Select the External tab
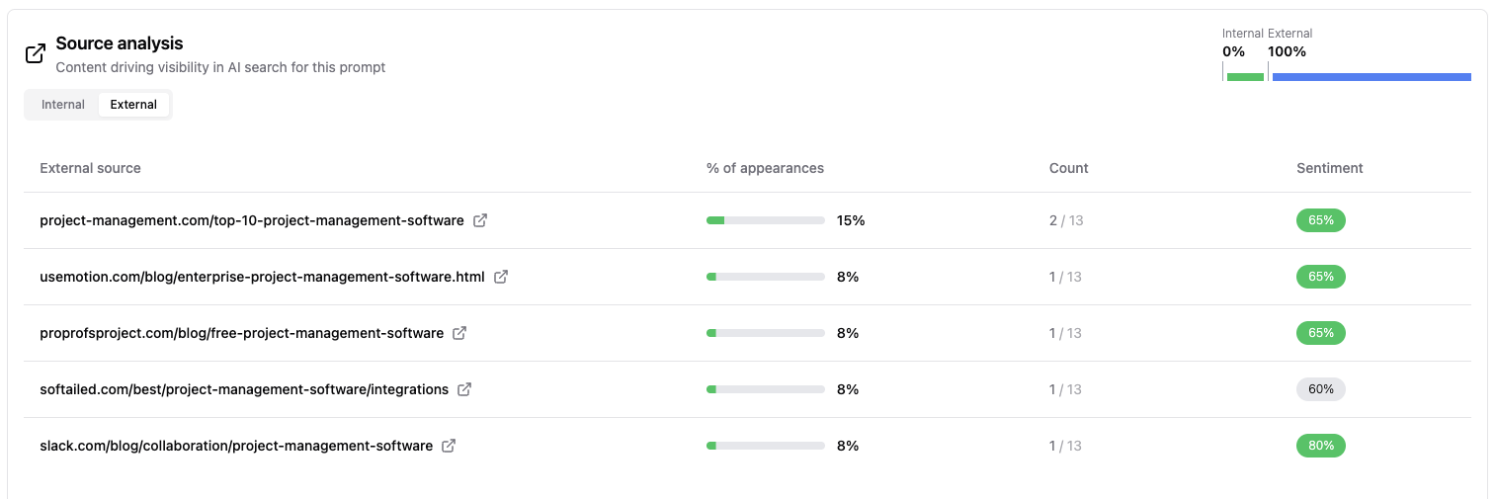 (x=133, y=105)
